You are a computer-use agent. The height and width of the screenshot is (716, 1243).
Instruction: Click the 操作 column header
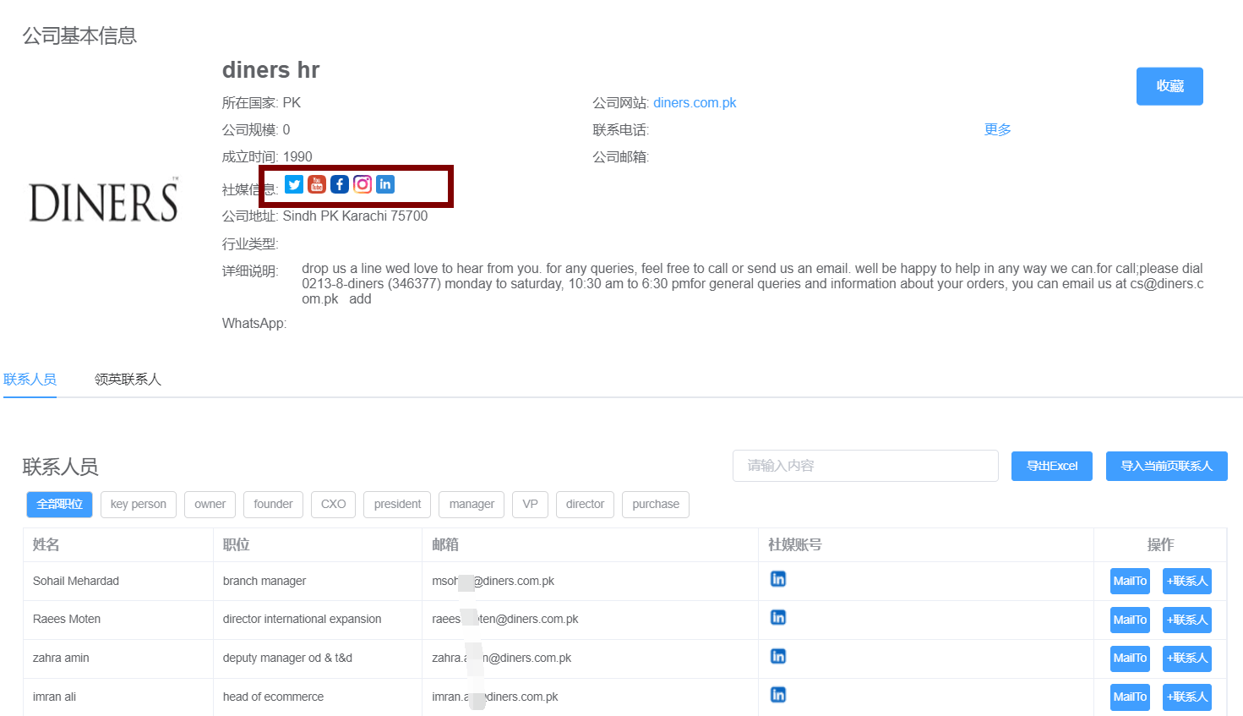[x=1160, y=544]
